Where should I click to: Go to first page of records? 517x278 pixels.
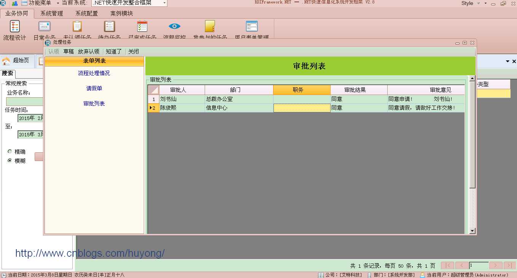(447, 265)
